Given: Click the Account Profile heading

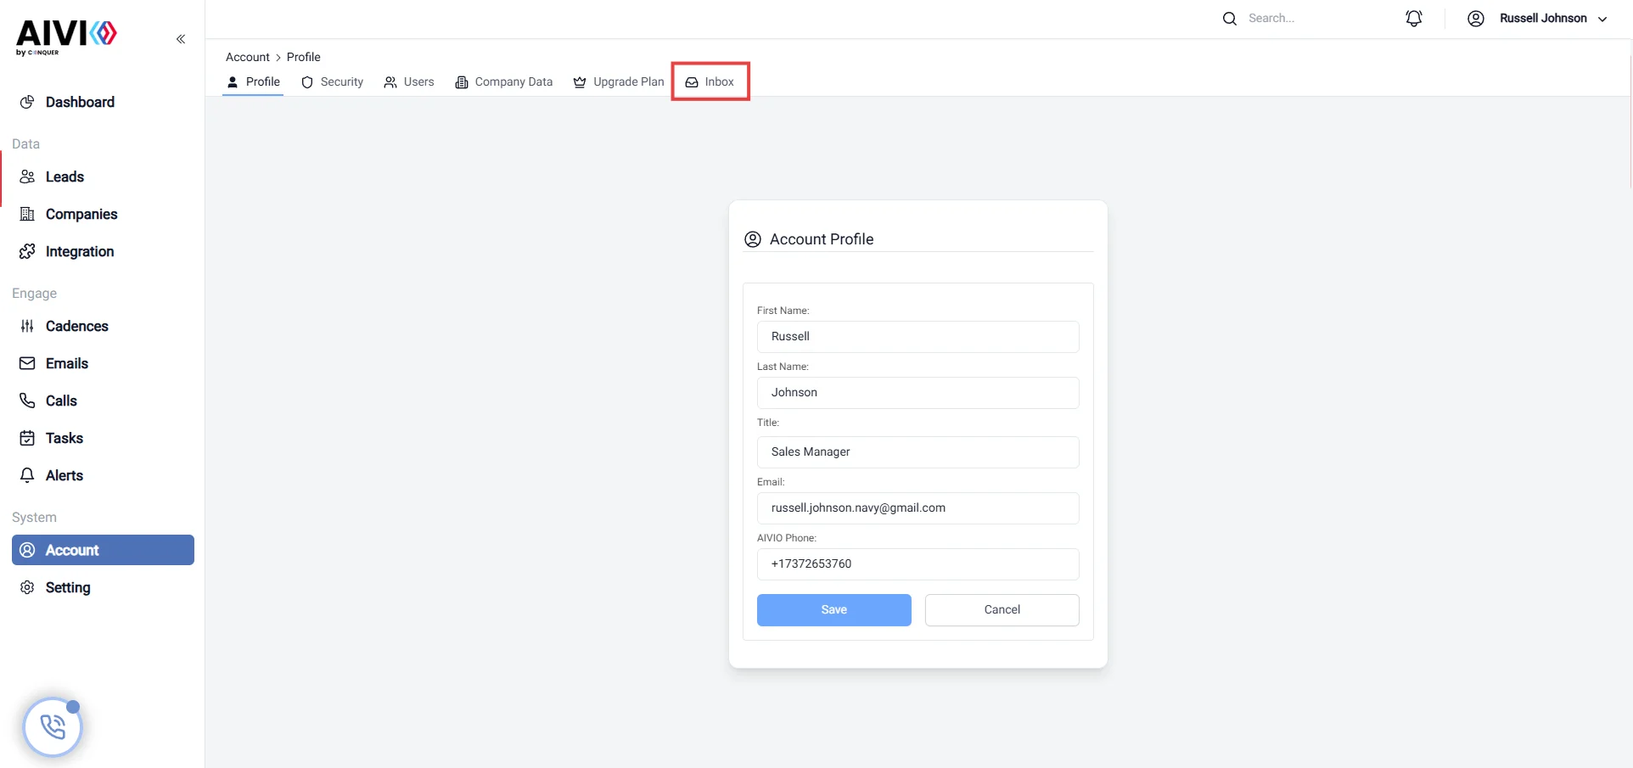Looking at the screenshot, I should pos(821,239).
